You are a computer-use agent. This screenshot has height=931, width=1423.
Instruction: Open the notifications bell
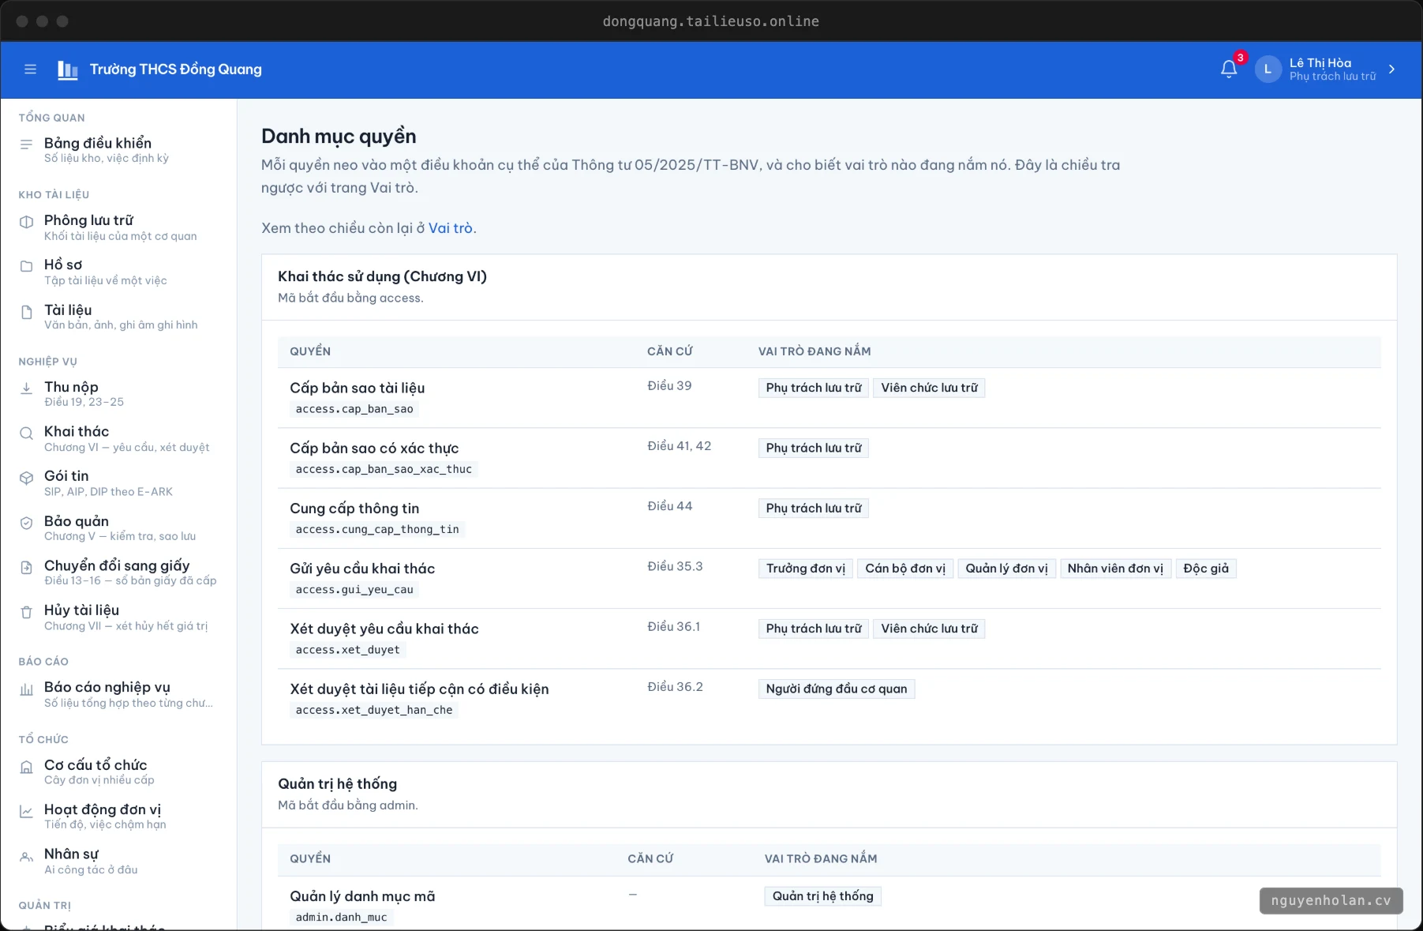pos(1229,69)
